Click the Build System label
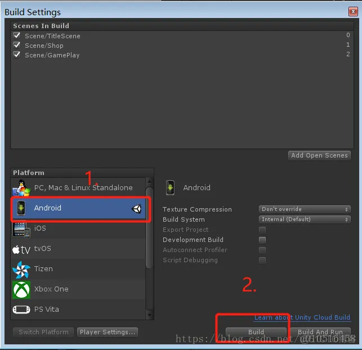Screen dimensions: 362x350 coord(184,219)
